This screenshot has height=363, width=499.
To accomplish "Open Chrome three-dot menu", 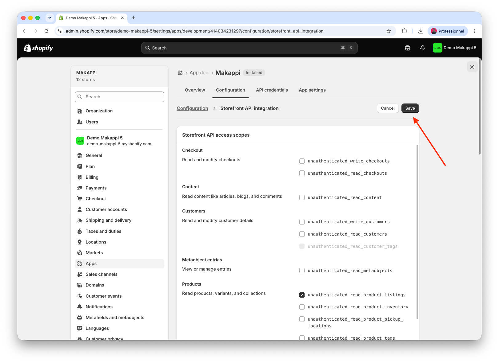I will point(475,31).
